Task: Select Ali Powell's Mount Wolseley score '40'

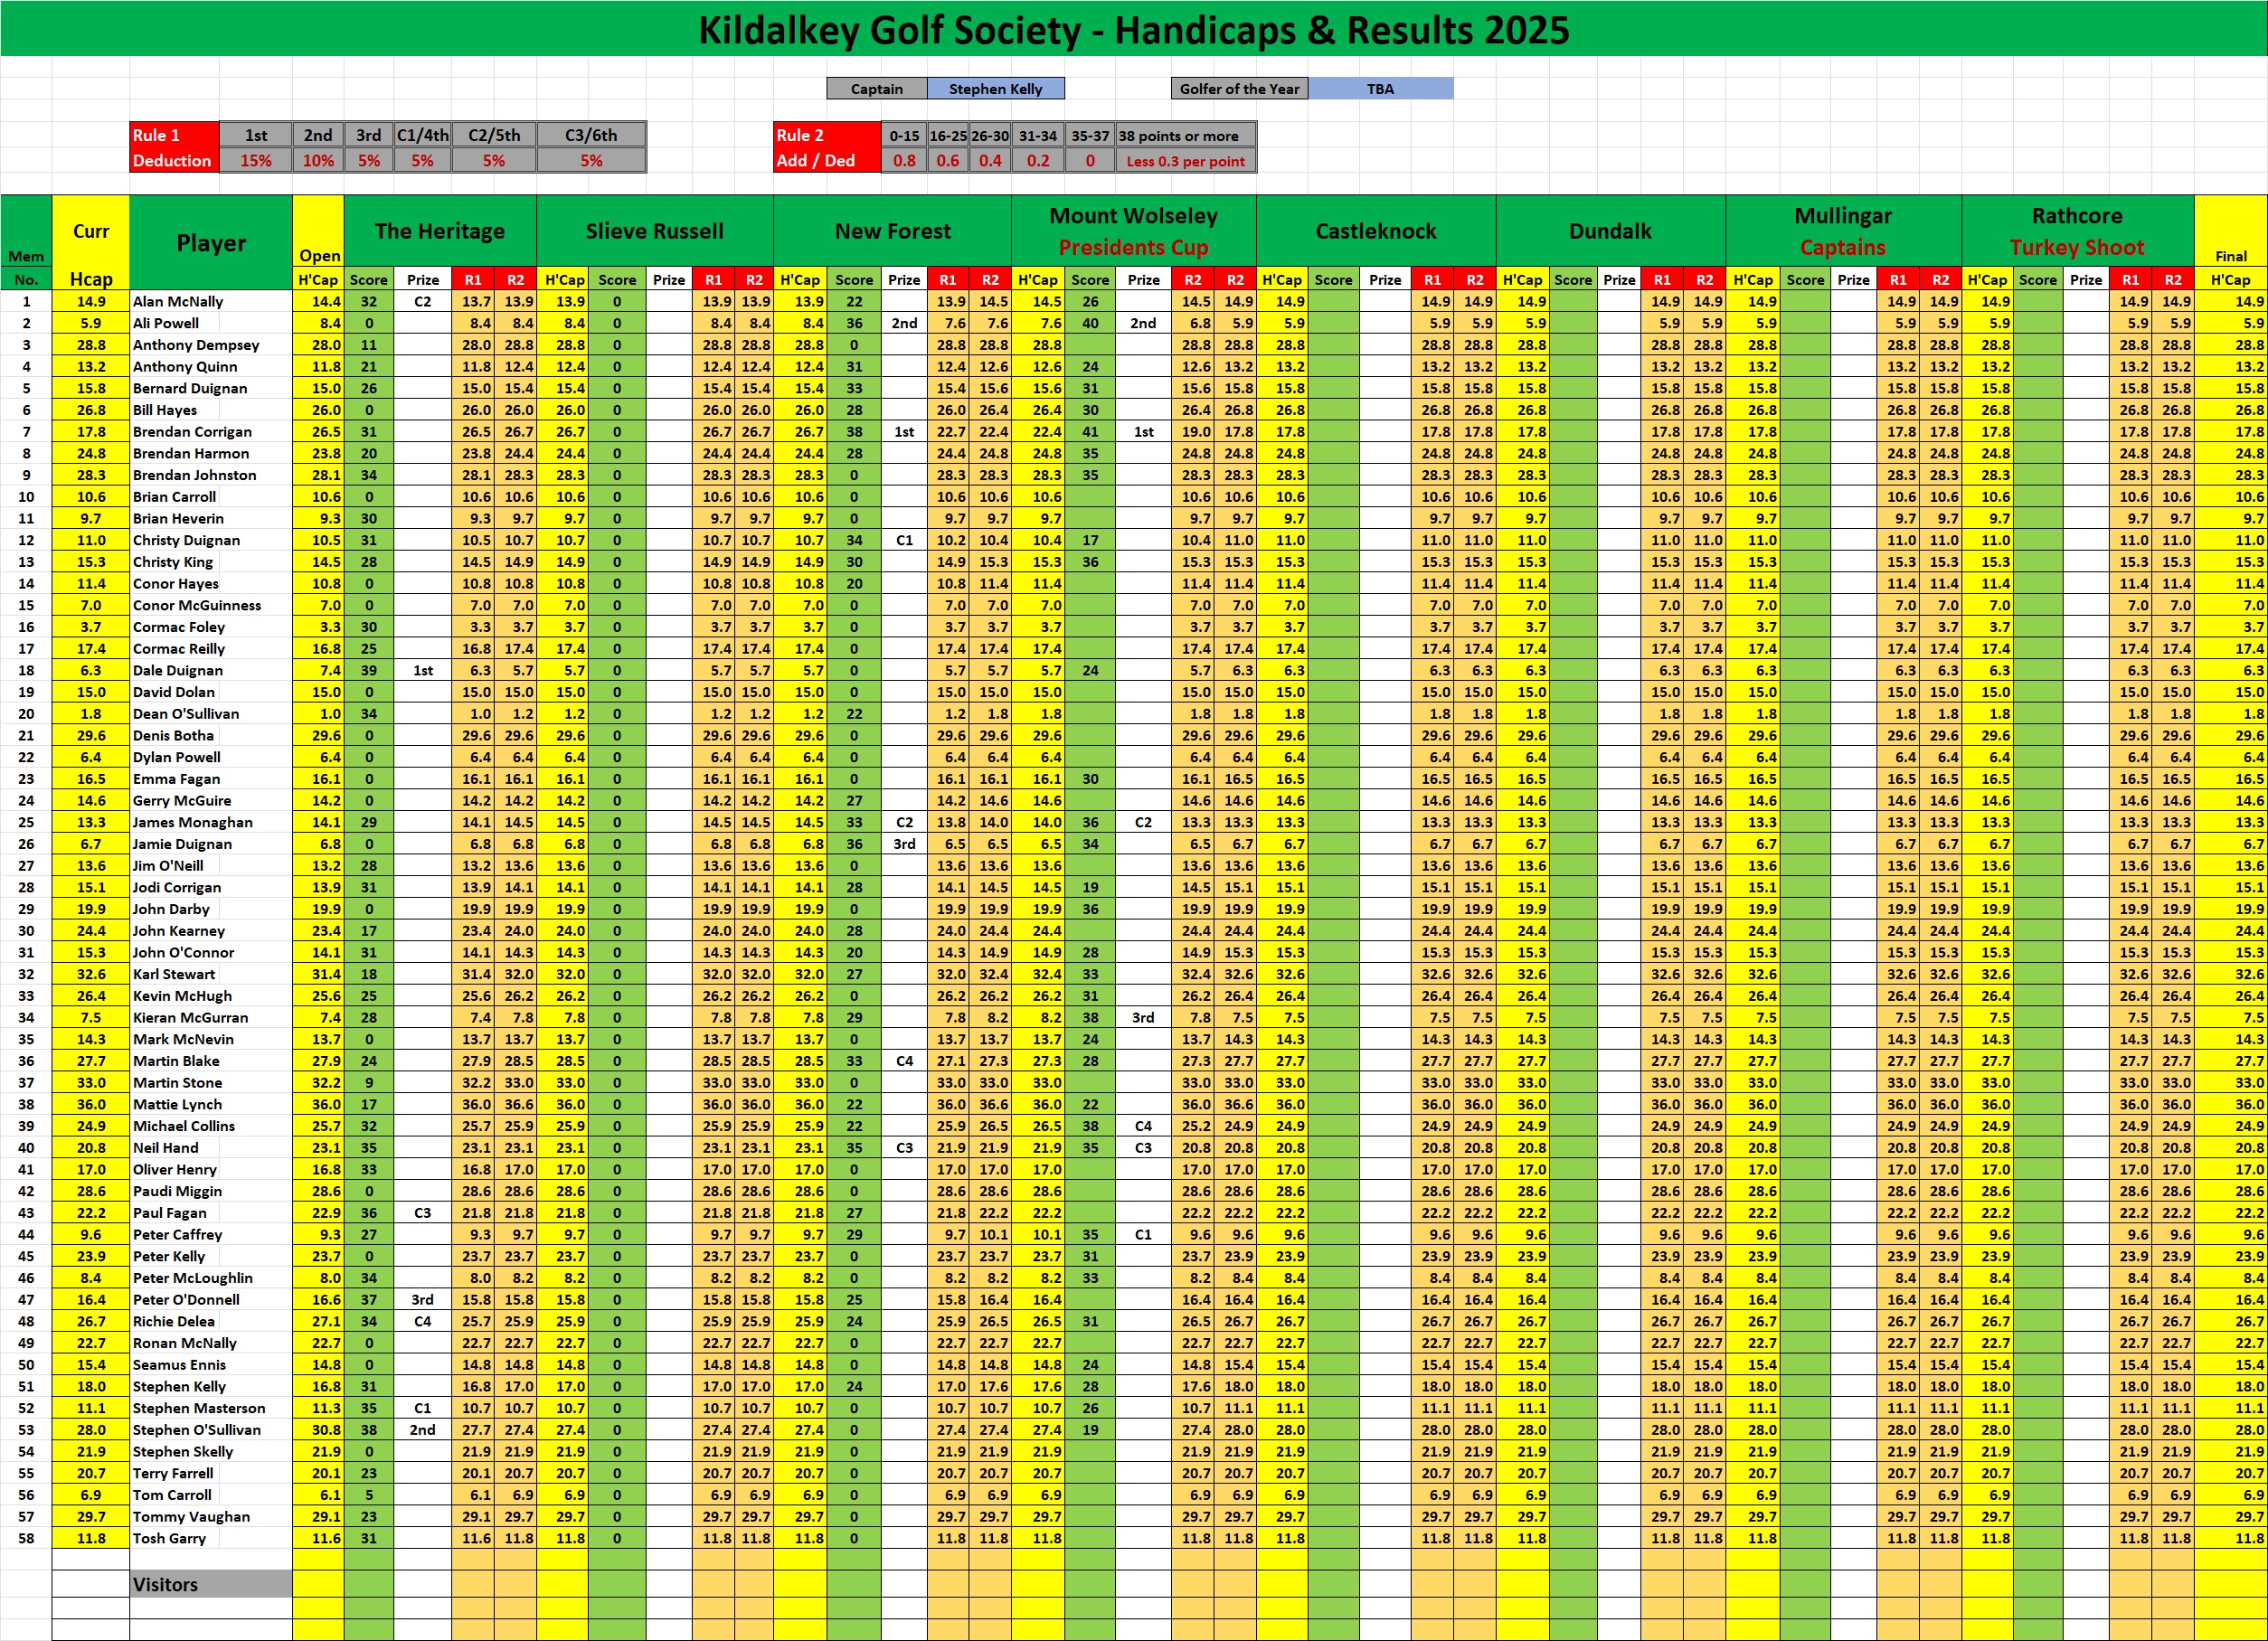Action: [1090, 323]
